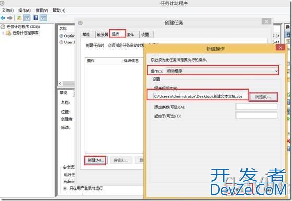Open the 文件(F) menu
Image resolution: width=292 pixels, height=201 pixels.
(8, 10)
